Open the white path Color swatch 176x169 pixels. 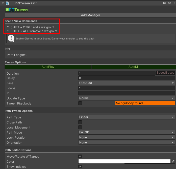point(124,161)
